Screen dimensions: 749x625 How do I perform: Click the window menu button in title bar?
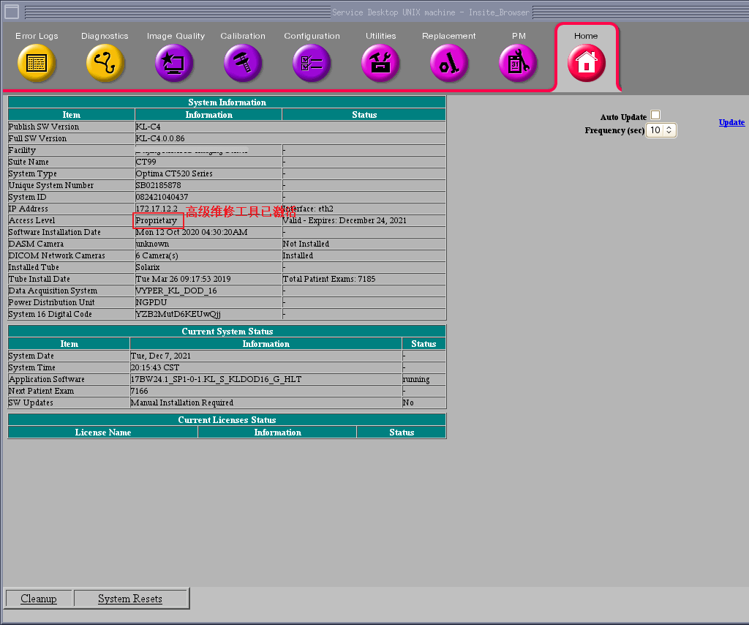click(x=12, y=12)
